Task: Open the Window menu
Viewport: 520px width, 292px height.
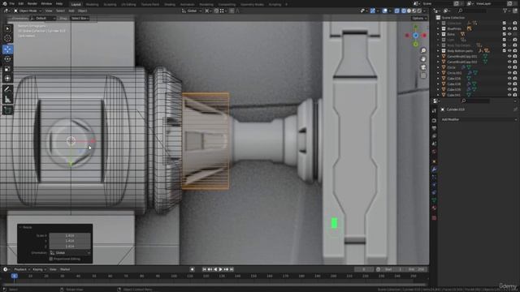Action: point(46,3)
